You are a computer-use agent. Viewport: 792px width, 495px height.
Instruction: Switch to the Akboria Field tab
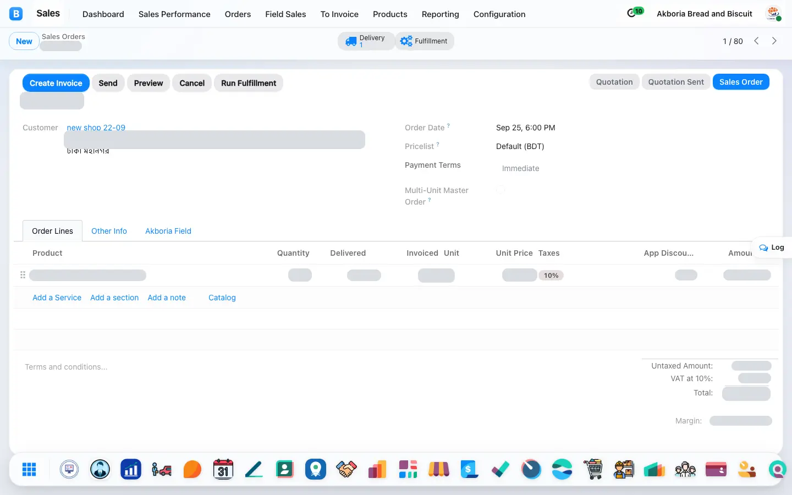(168, 231)
